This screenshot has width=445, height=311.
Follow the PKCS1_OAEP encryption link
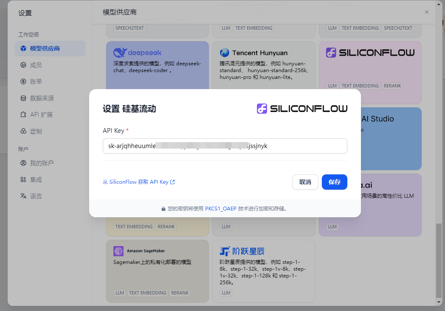pos(220,209)
